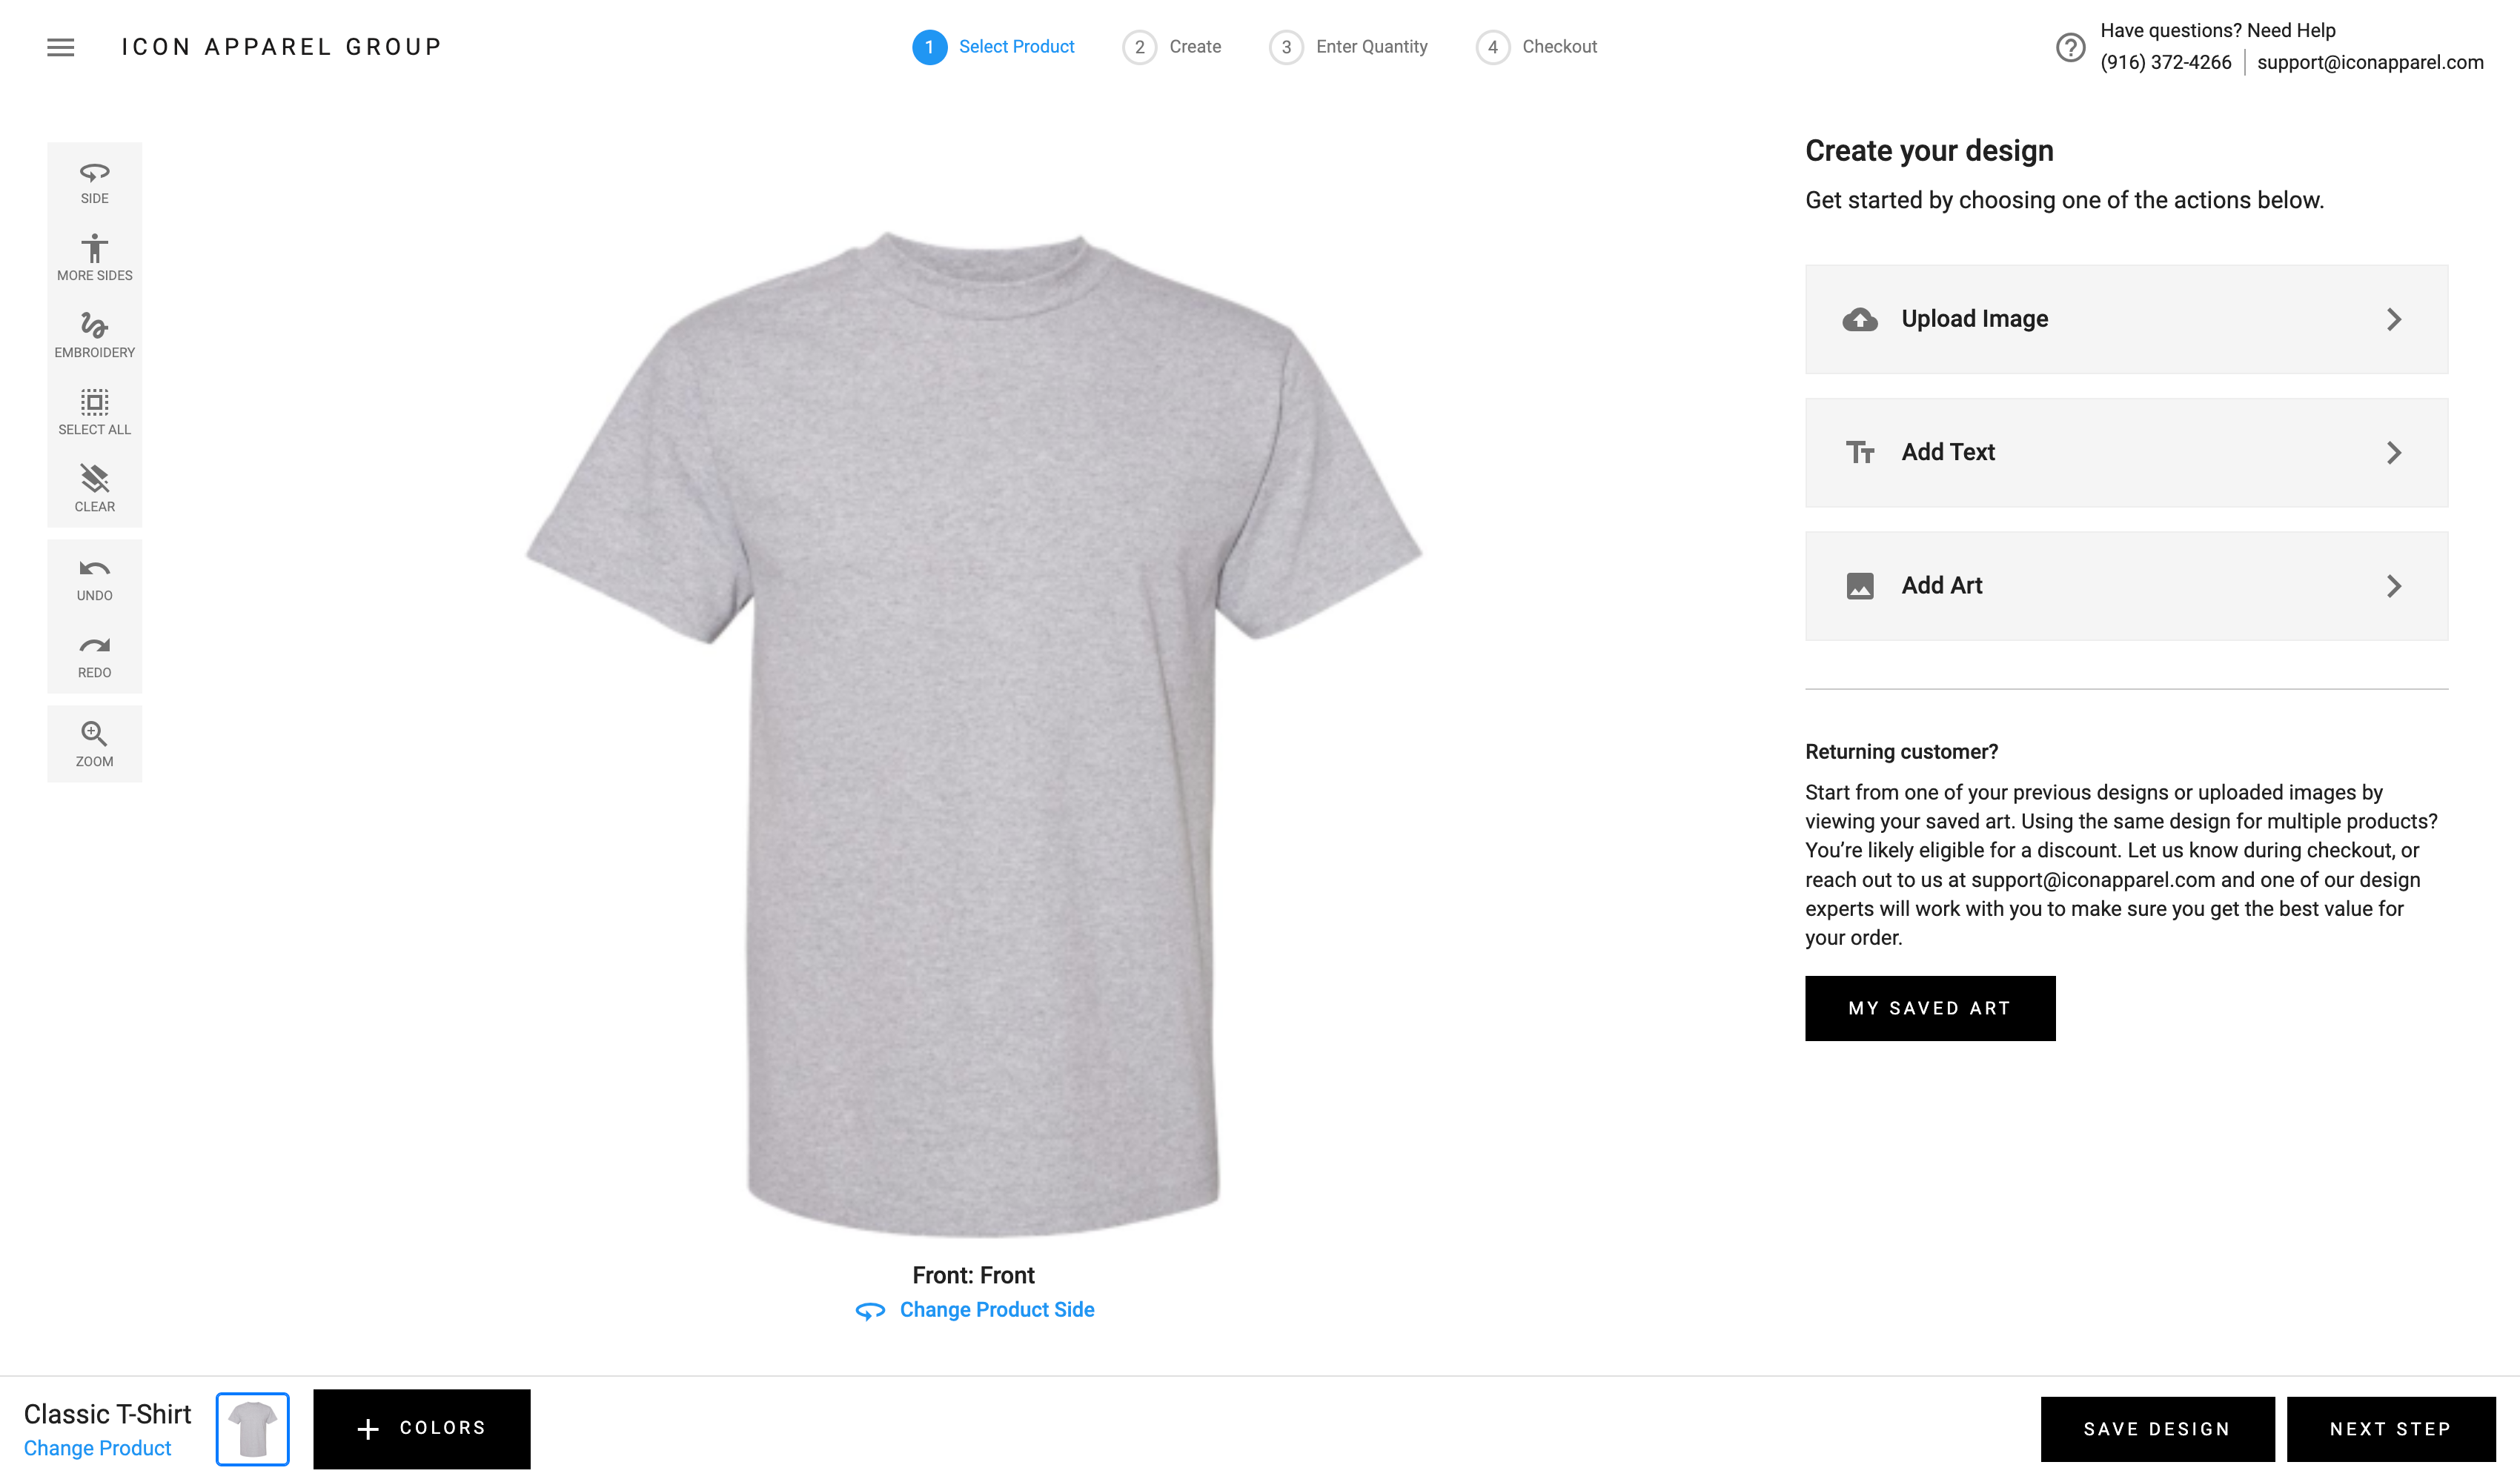Expand the Upload Image option
The image size is (2520, 1482).
point(2126,319)
